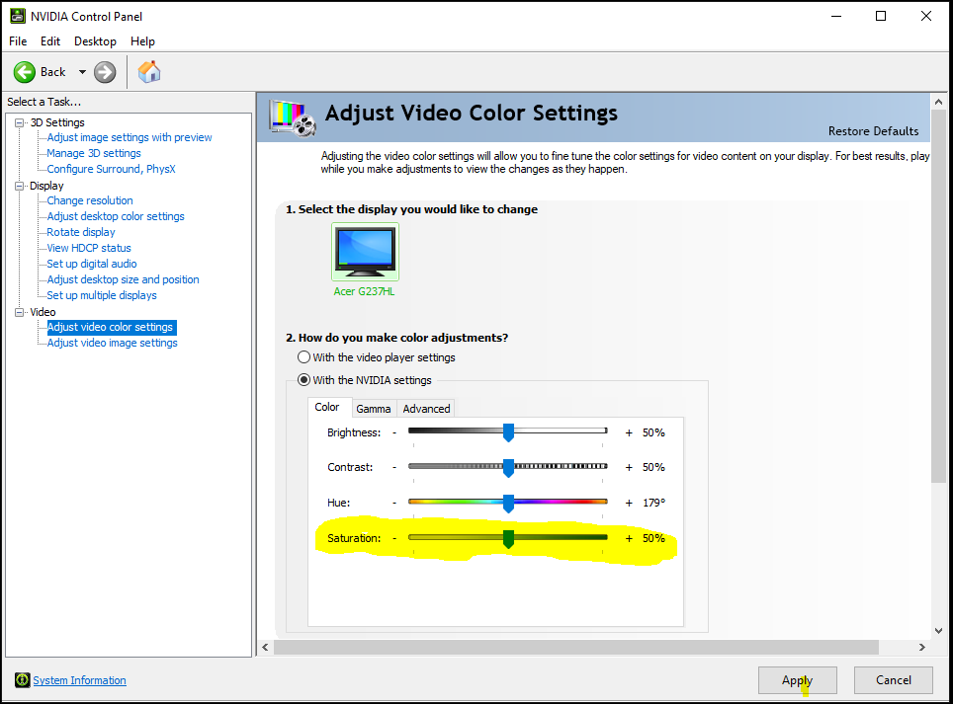953x704 pixels.
Task: Open the File menu
Action: click(18, 41)
